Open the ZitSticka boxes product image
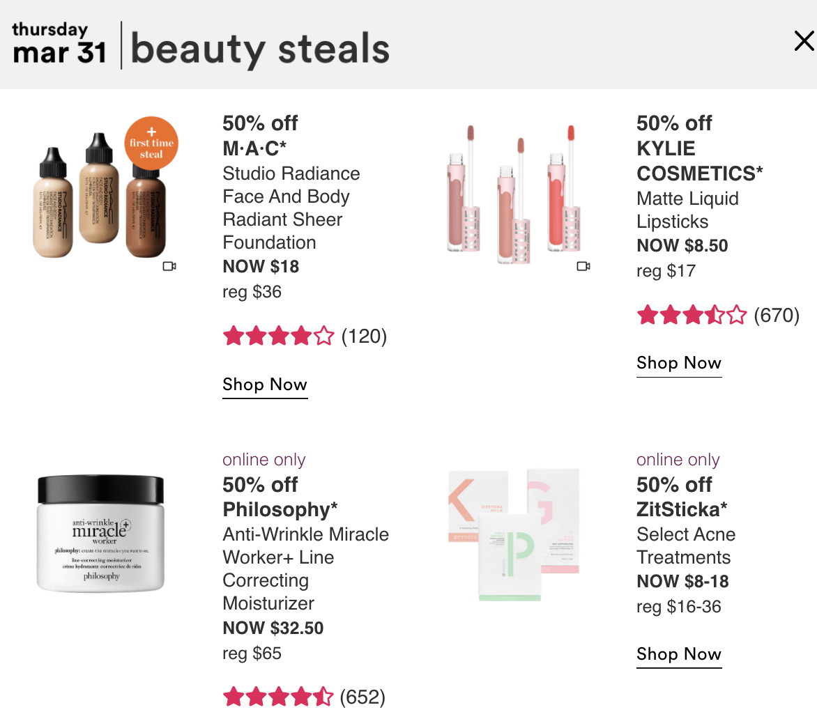817x712 pixels. click(x=514, y=534)
